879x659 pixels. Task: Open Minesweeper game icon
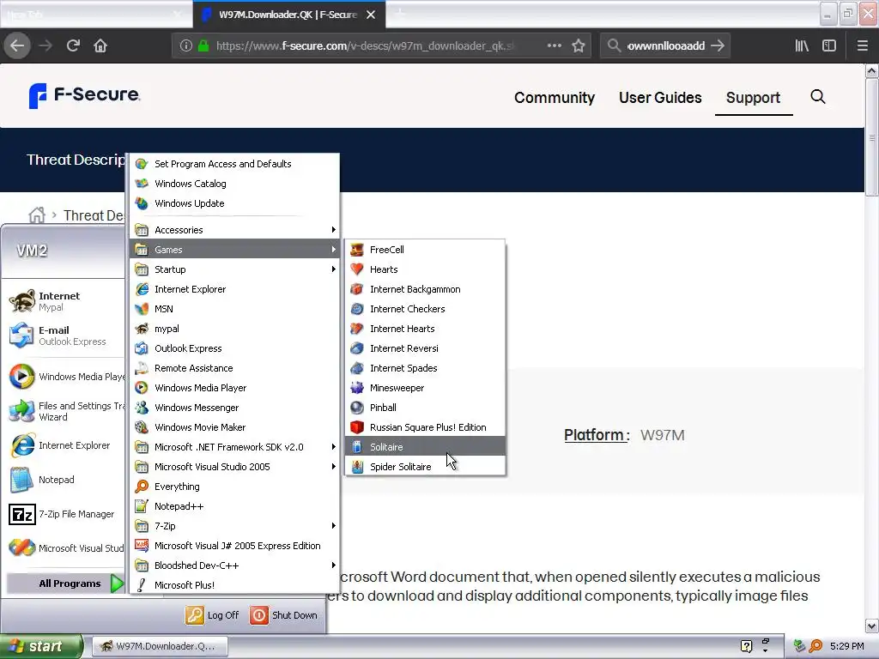[x=357, y=387]
